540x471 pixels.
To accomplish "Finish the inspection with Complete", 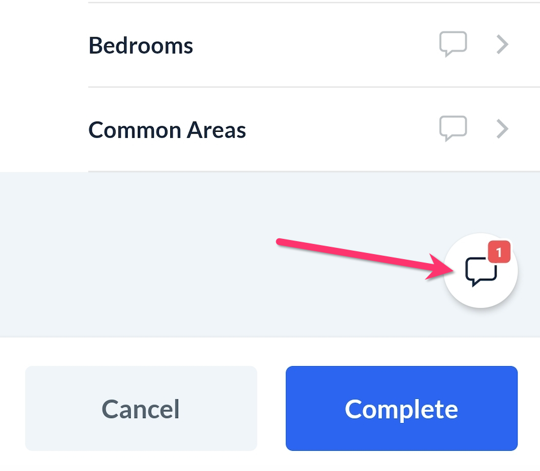I will [x=401, y=409].
